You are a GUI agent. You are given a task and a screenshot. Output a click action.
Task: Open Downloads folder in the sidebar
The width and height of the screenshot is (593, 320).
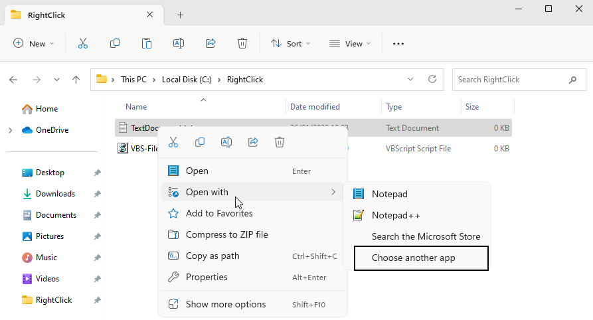click(x=55, y=194)
